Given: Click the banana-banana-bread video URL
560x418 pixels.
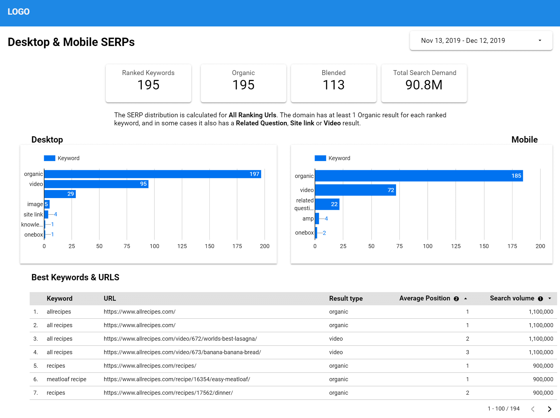Looking at the screenshot, I should [x=182, y=352].
